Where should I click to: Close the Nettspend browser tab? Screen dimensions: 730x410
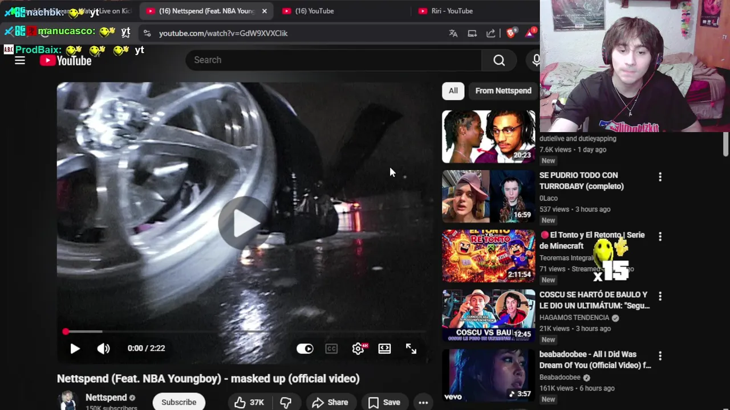tap(264, 11)
